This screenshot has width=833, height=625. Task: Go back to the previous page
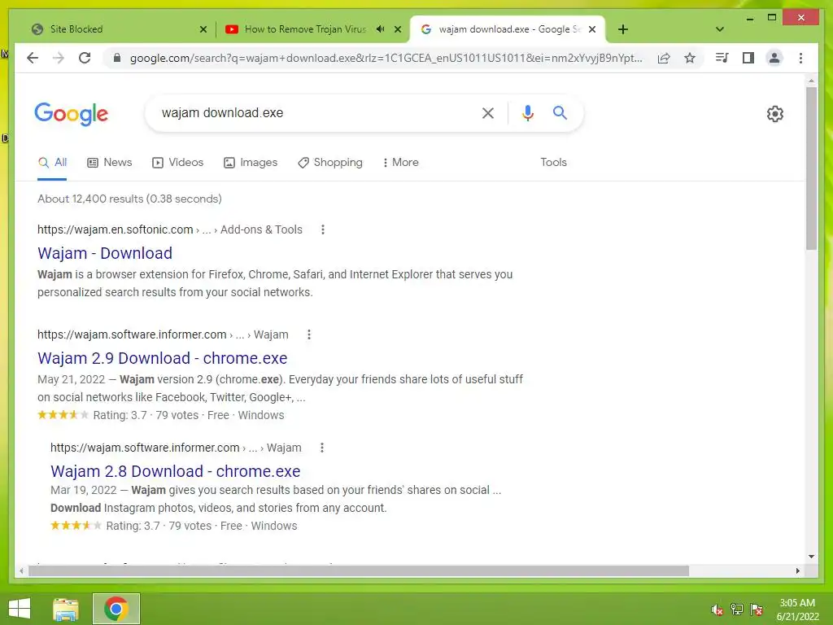(x=33, y=58)
